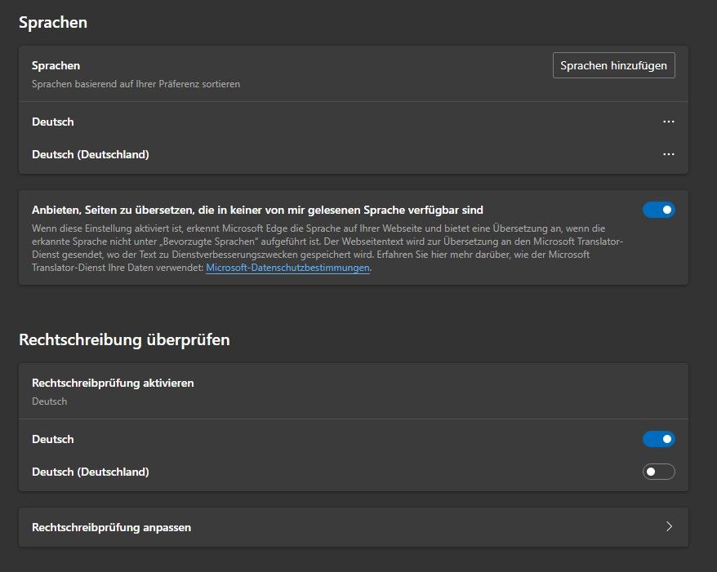
Task: Open more options for Deutsch language
Action: (669, 122)
